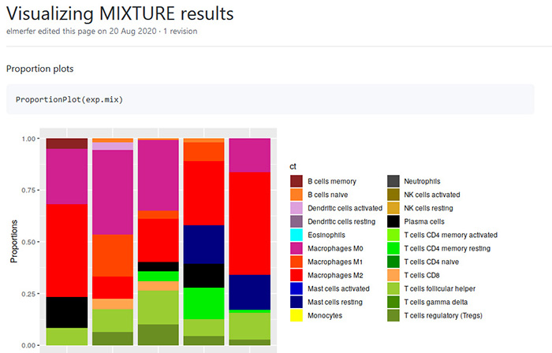This screenshot has height=353, width=552.
Task: Click the T cells CD8 swatch
Action: [393, 275]
